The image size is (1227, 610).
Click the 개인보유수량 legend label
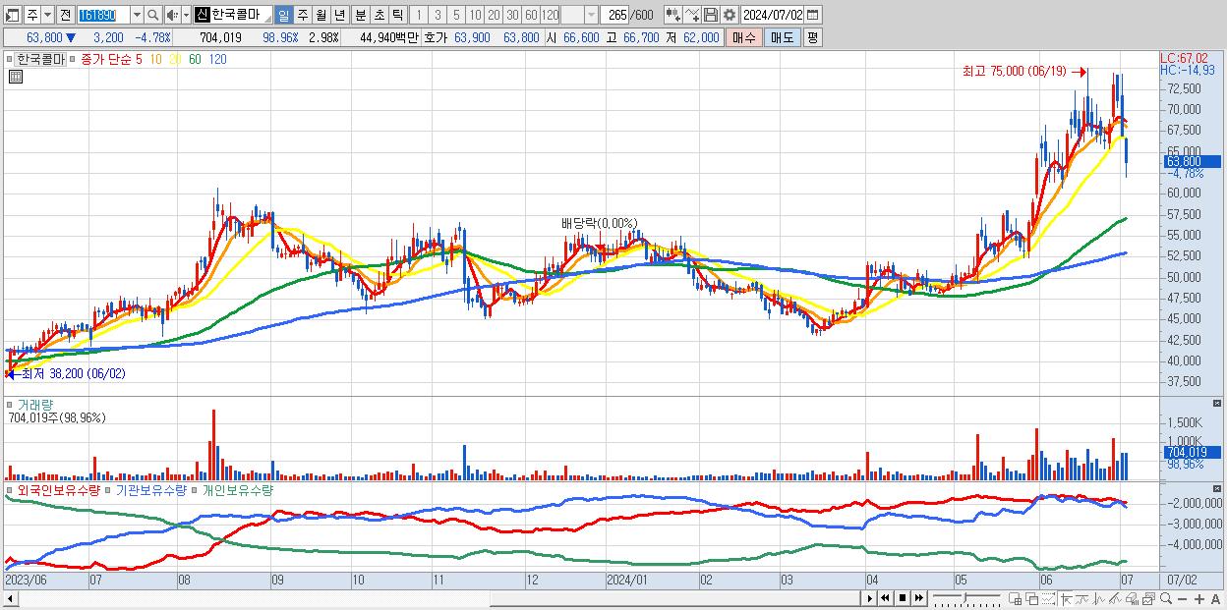tap(237, 490)
